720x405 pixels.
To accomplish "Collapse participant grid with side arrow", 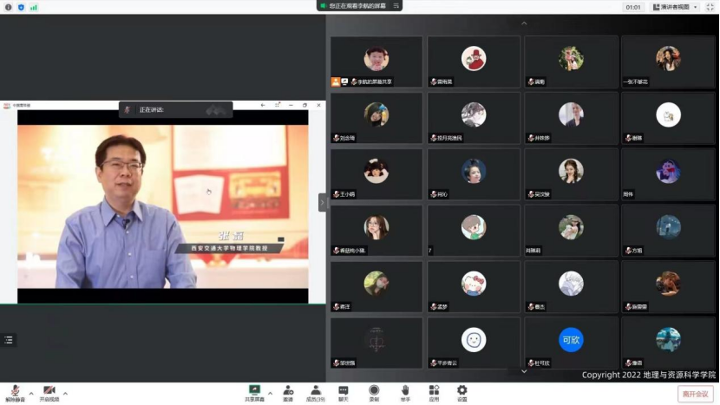I will [323, 203].
